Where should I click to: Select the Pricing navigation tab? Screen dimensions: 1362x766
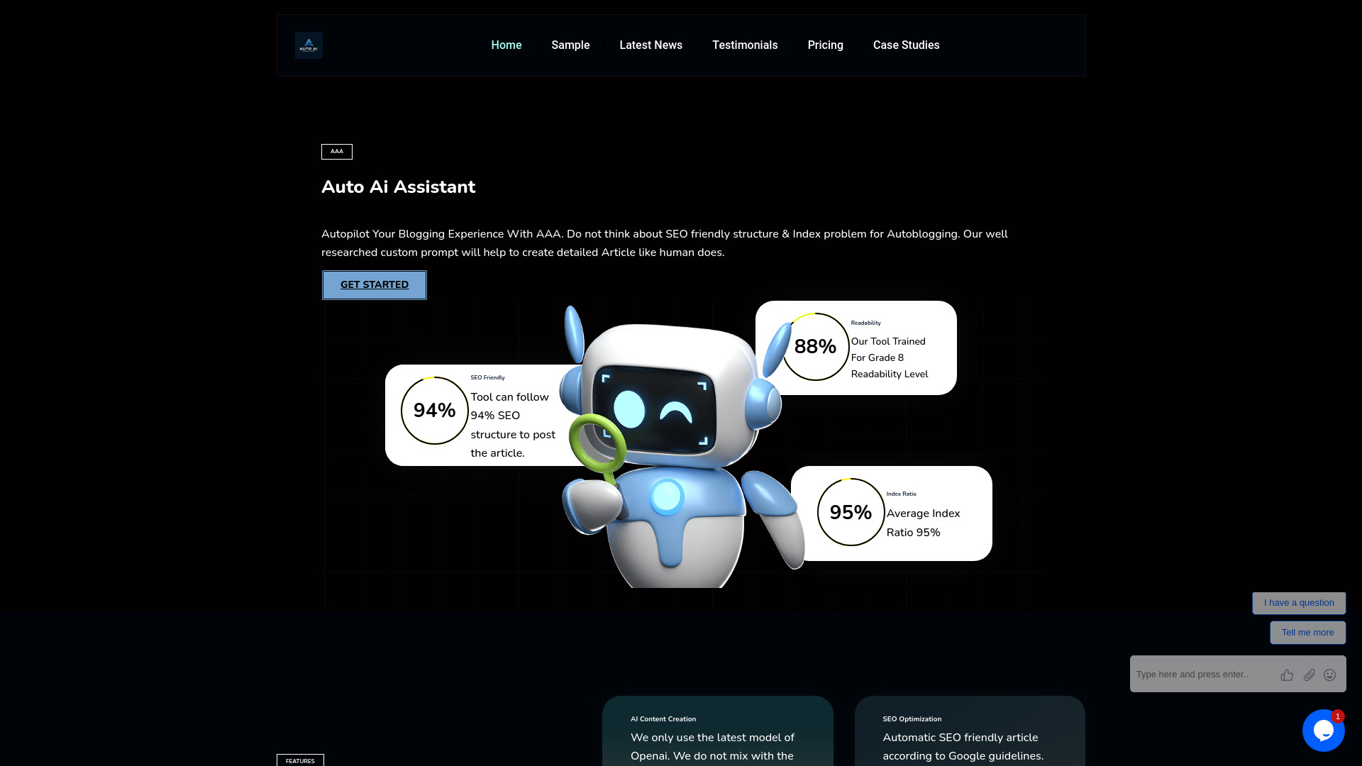(825, 45)
